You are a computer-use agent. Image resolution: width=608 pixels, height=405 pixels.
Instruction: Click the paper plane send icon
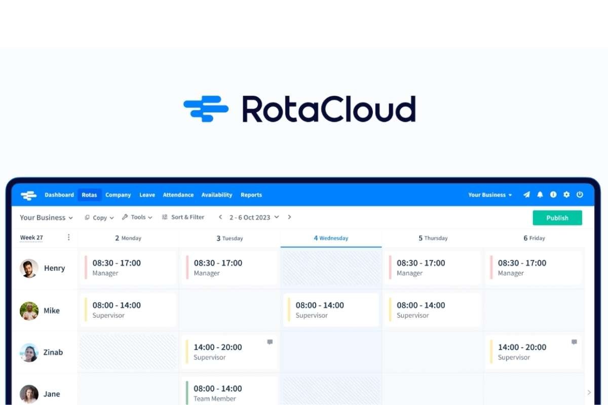click(526, 194)
